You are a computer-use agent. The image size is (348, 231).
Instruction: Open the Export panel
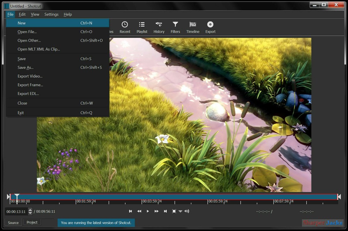[210, 27]
